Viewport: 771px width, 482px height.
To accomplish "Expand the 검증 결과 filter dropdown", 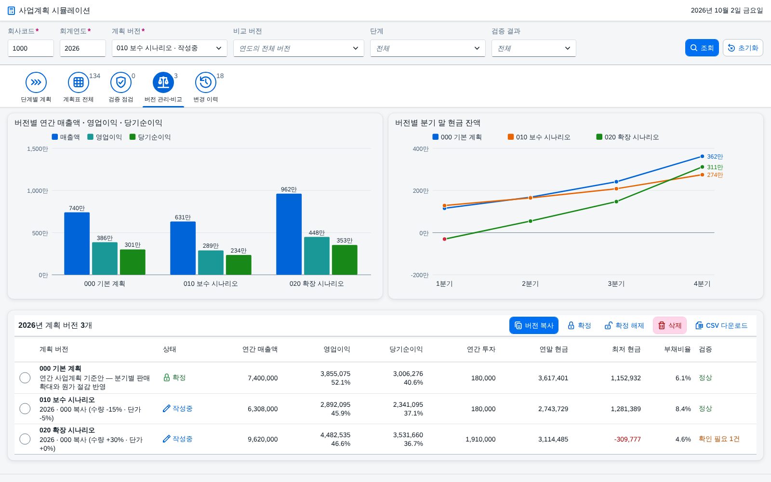I will pos(534,48).
